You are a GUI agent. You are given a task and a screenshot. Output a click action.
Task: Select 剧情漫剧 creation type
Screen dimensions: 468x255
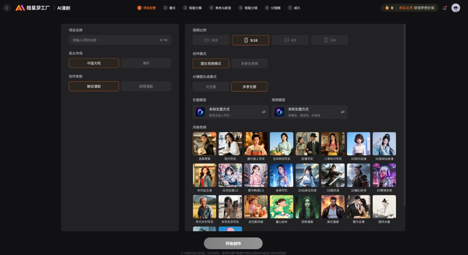(x=146, y=86)
